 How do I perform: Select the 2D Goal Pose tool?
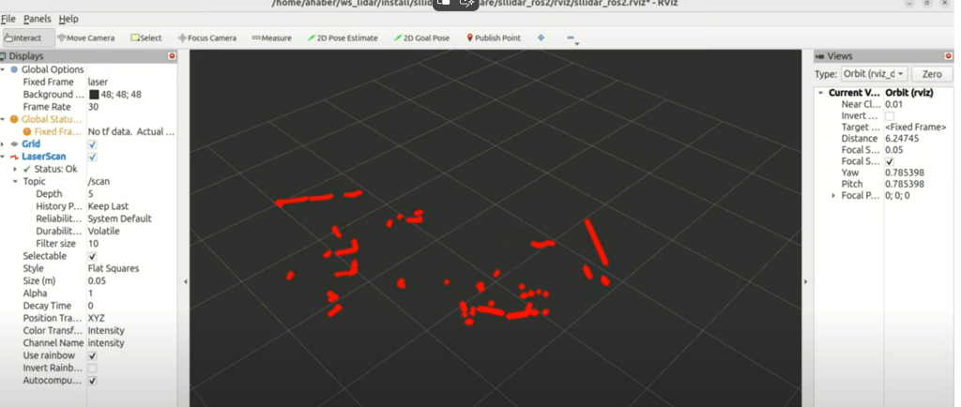tap(421, 38)
